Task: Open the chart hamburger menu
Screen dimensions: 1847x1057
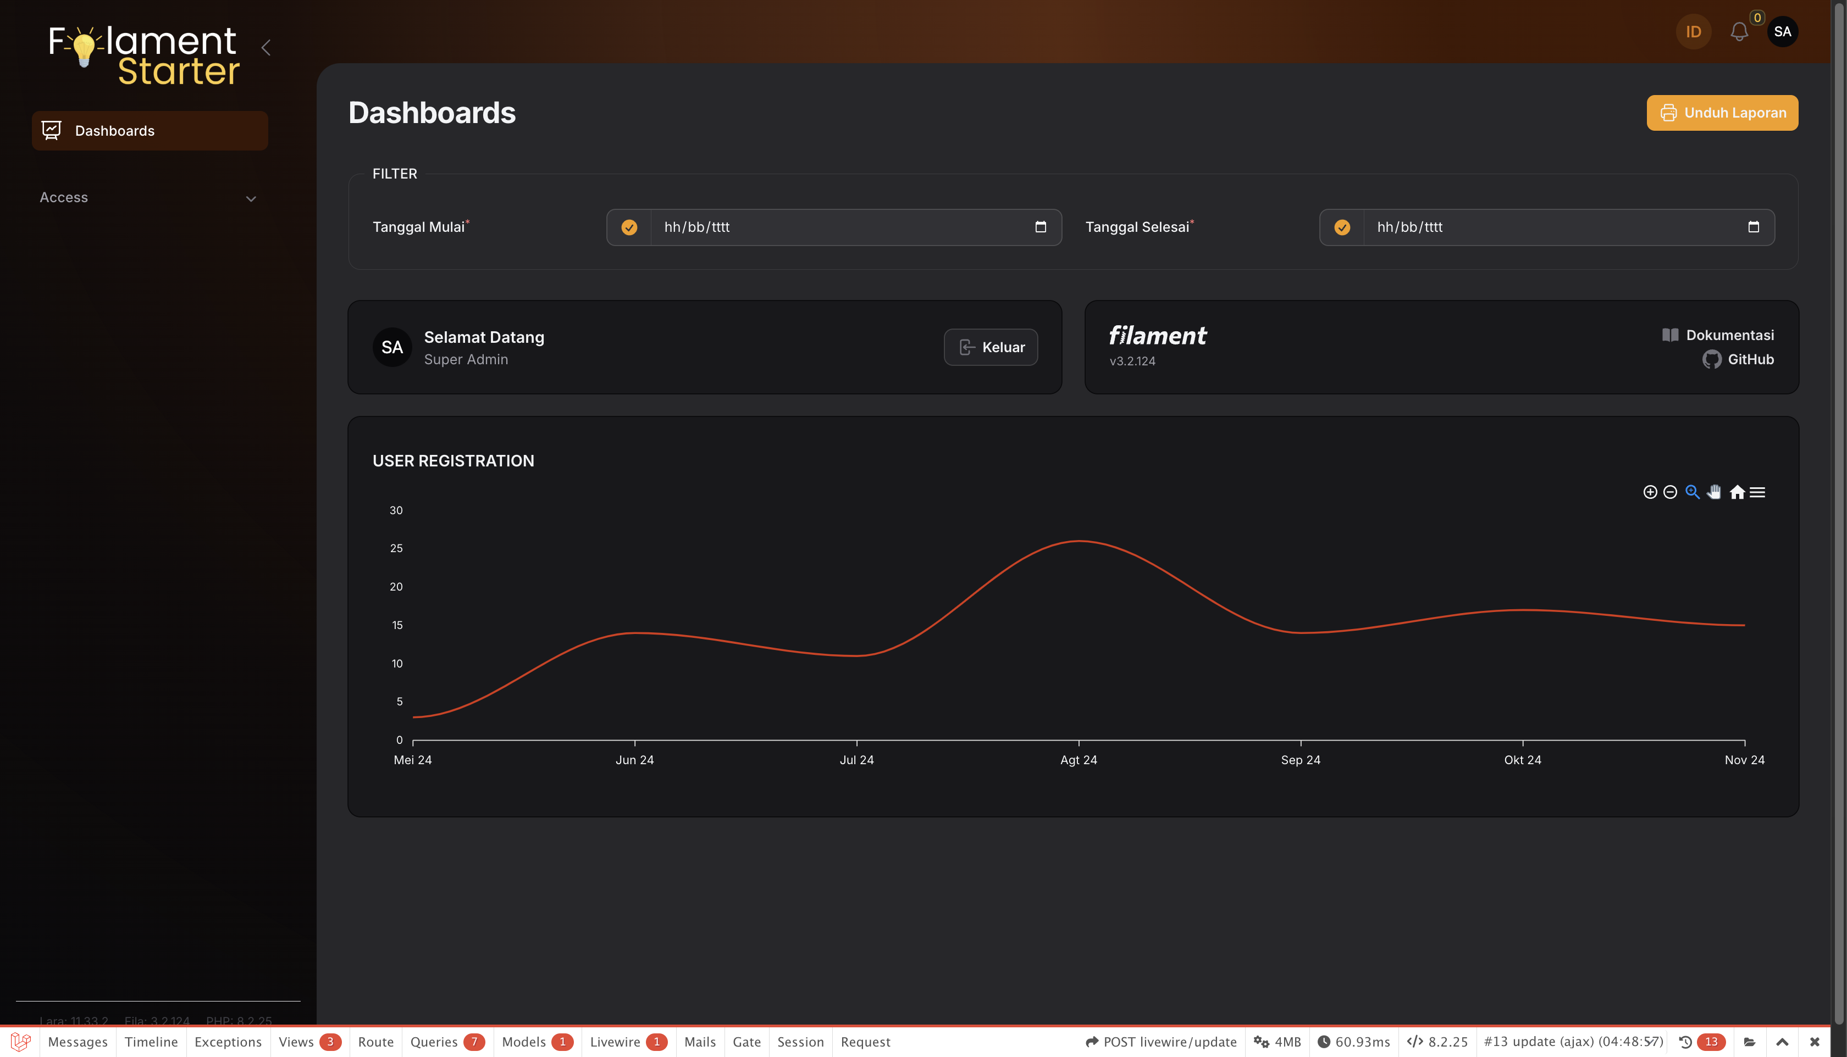Action: 1757,492
